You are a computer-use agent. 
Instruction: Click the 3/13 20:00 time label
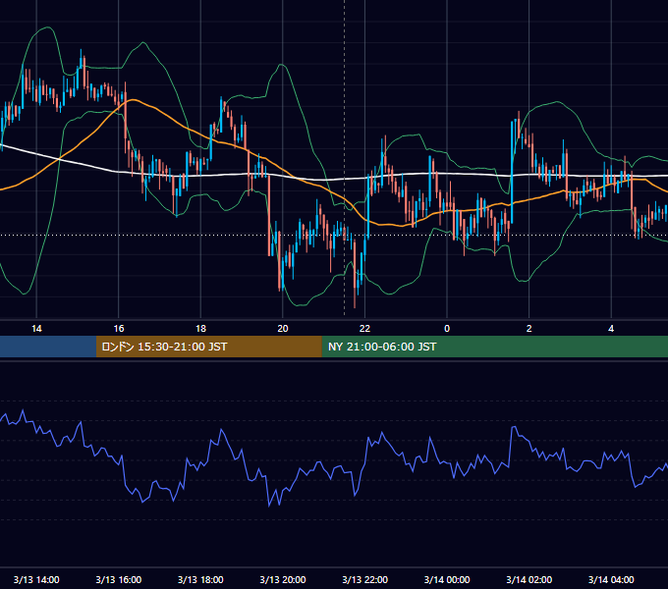tap(283, 579)
